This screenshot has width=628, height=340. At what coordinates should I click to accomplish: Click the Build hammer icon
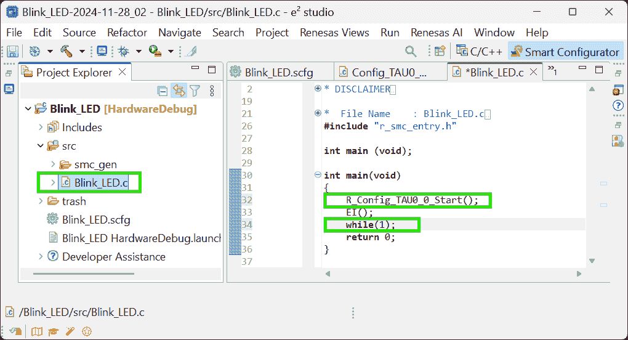(x=66, y=52)
